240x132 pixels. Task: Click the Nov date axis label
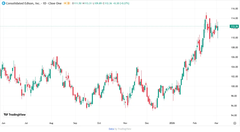click(125, 123)
